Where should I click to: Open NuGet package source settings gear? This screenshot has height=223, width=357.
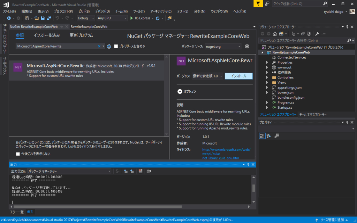[x=247, y=46]
